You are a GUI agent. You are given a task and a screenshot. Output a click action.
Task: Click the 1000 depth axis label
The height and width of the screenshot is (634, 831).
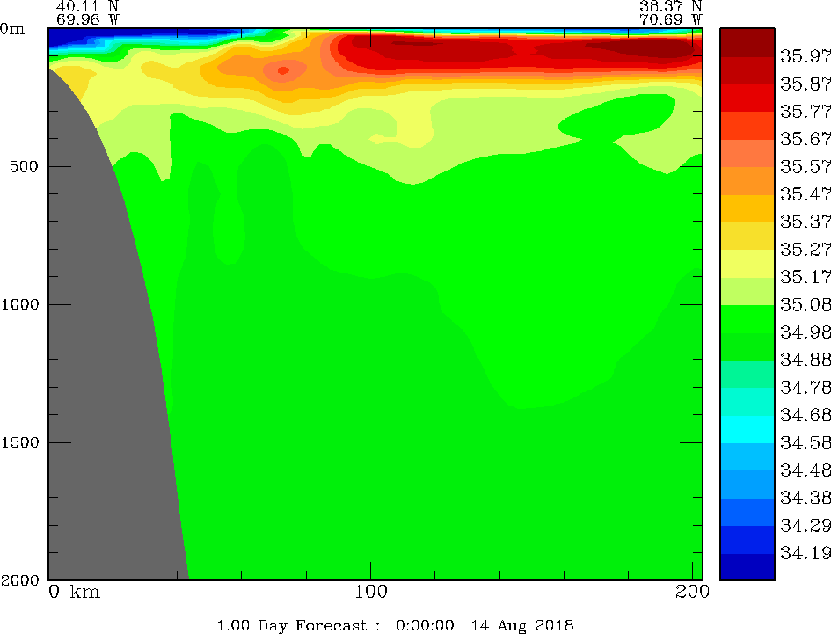(x=20, y=304)
